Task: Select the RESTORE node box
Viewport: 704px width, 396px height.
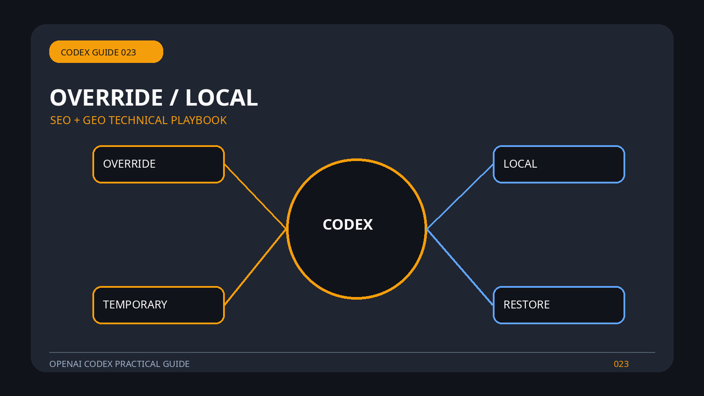Action: pyautogui.click(x=559, y=305)
